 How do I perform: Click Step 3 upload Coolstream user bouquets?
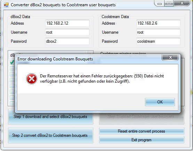point(142,117)
